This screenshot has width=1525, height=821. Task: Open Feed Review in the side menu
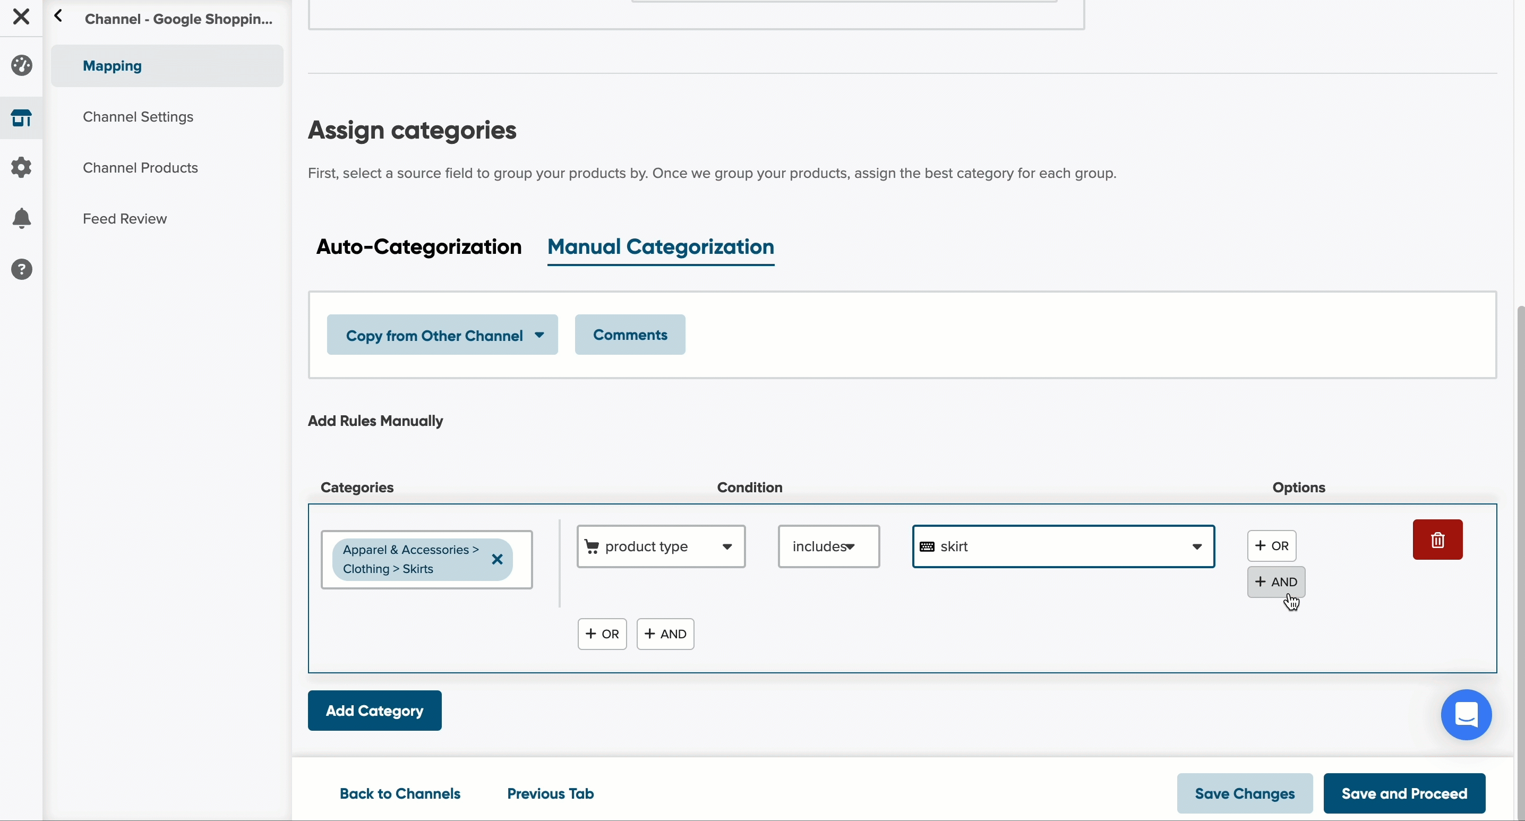point(125,219)
